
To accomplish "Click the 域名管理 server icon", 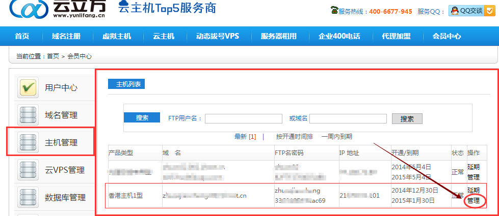I will (x=28, y=115).
